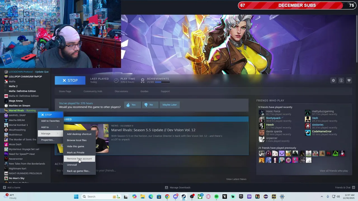Open the game info icon
The image size is (358, 201).
341,80
